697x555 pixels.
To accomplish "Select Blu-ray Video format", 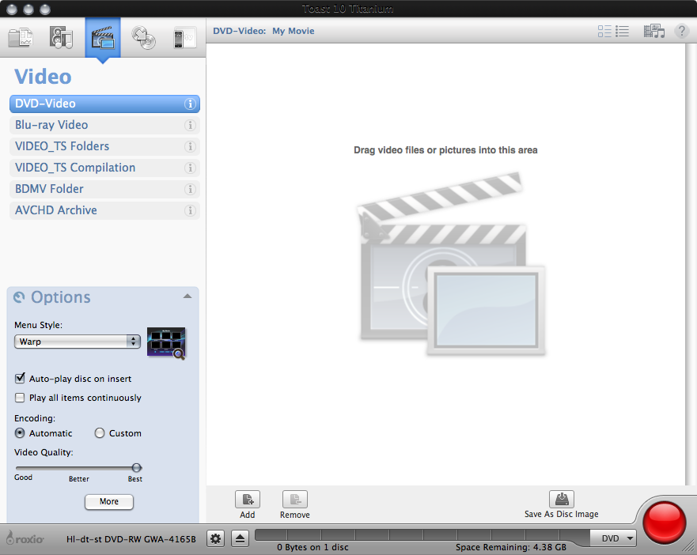I will point(104,125).
